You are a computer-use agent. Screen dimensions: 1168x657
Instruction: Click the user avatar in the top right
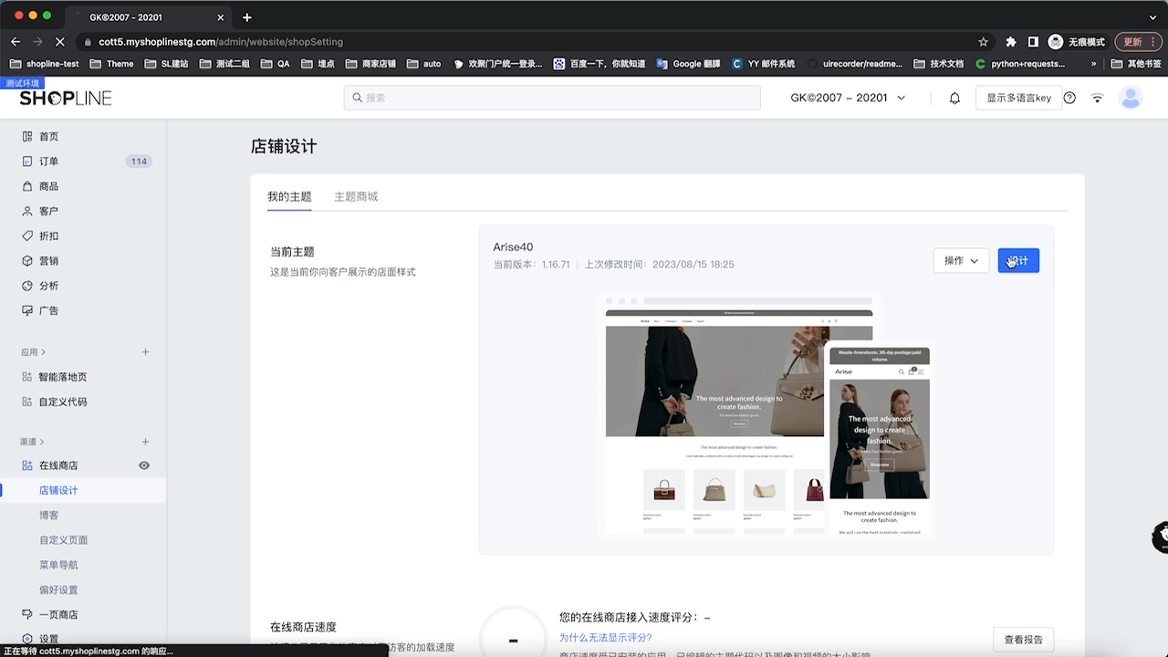1131,98
